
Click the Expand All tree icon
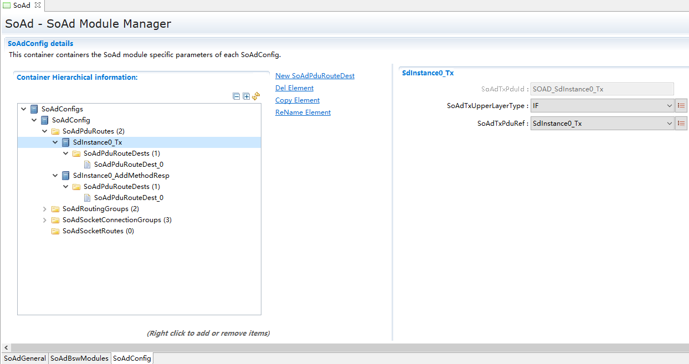[x=246, y=96]
